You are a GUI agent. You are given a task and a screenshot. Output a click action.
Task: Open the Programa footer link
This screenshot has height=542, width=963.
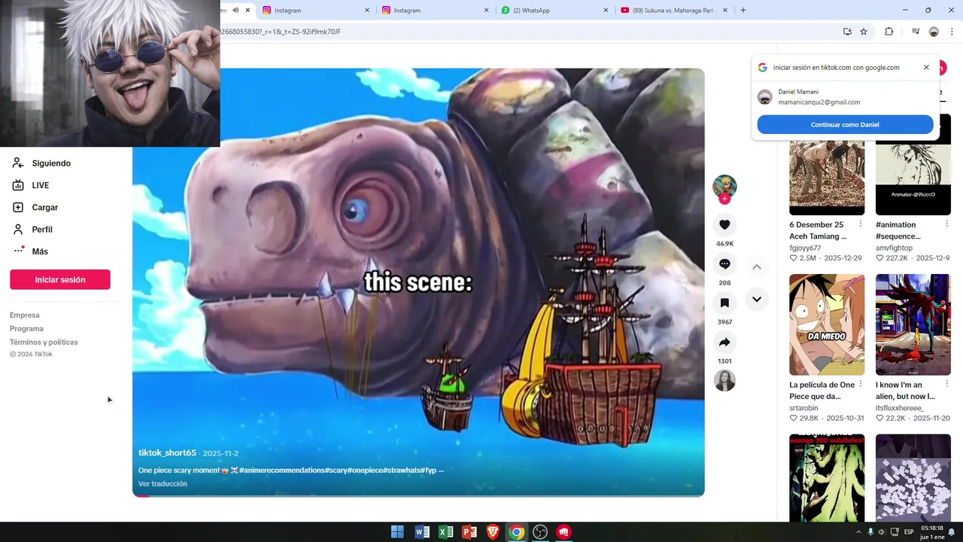26,328
